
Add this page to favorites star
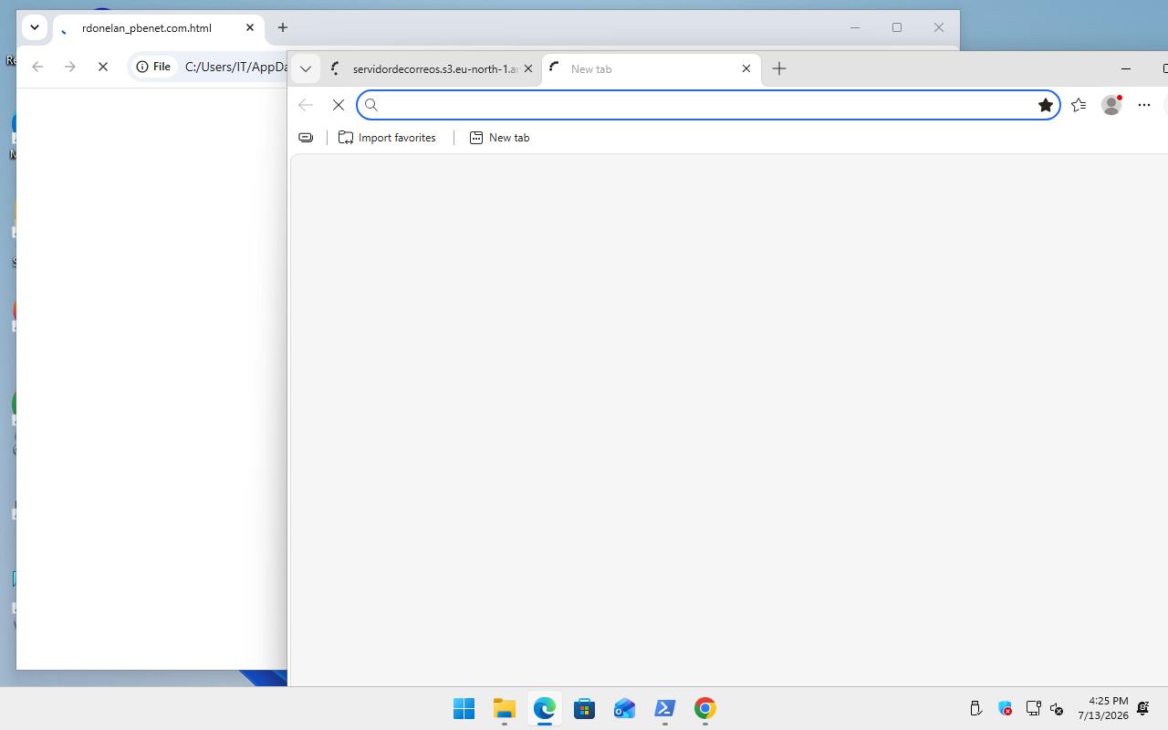point(1046,105)
